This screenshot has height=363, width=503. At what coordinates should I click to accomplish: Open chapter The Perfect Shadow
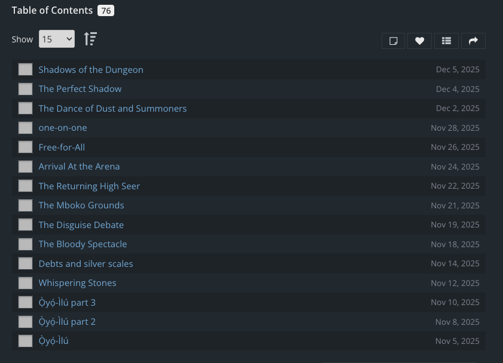click(80, 89)
